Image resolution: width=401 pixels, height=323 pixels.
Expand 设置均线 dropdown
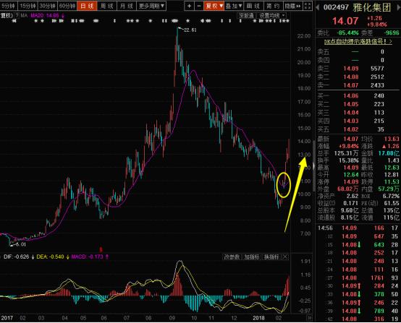[x=272, y=16]
